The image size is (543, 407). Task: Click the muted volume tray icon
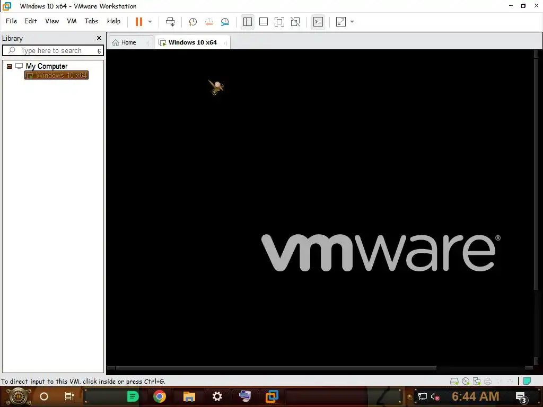click(x=435, y=397)
